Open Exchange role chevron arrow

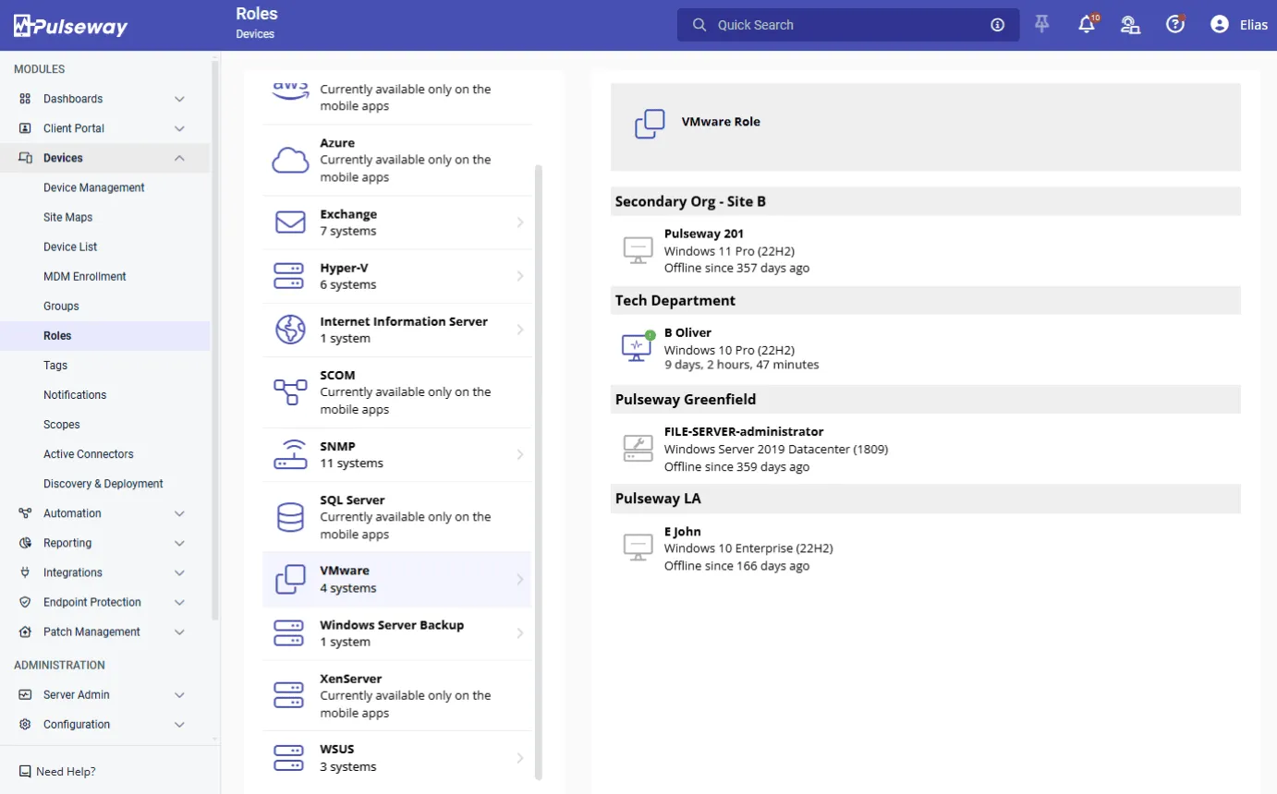point(520,223)
